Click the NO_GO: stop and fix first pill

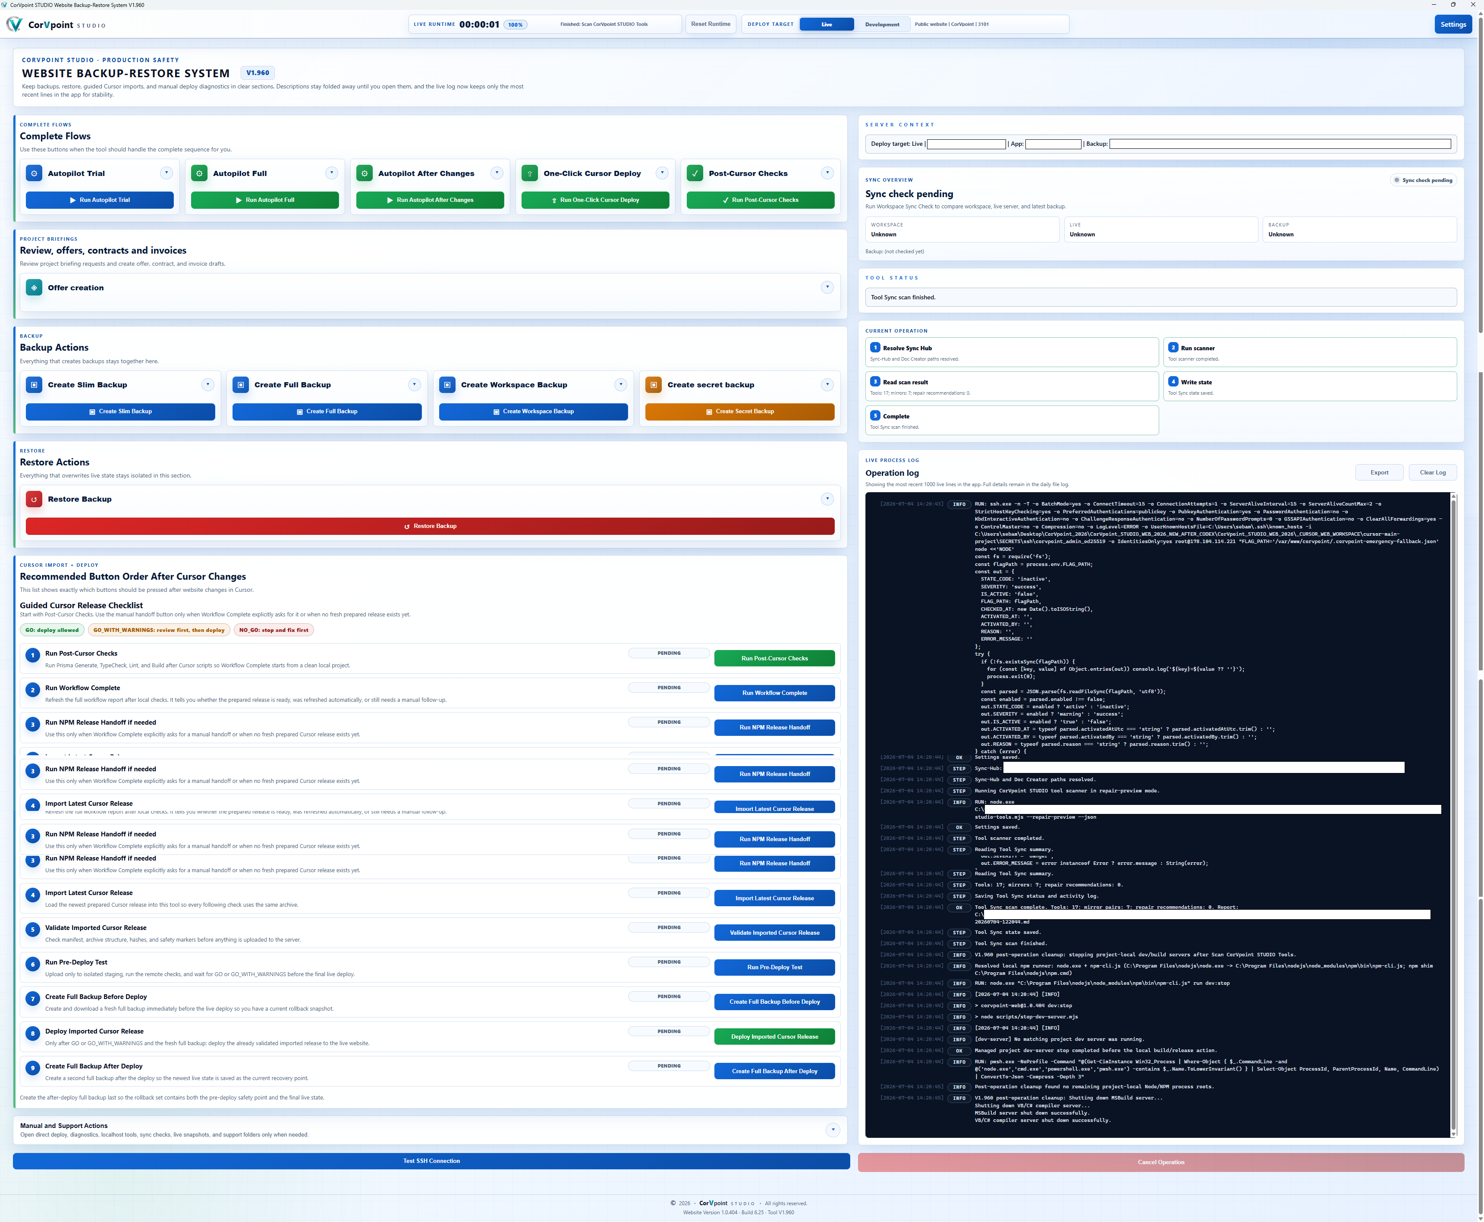point(273,630)
